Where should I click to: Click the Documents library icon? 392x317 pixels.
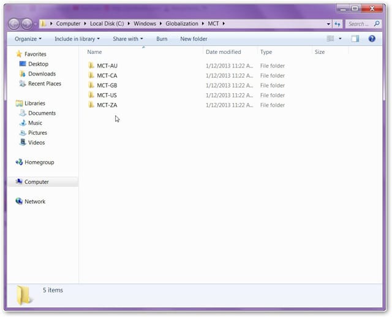point(23,113)
